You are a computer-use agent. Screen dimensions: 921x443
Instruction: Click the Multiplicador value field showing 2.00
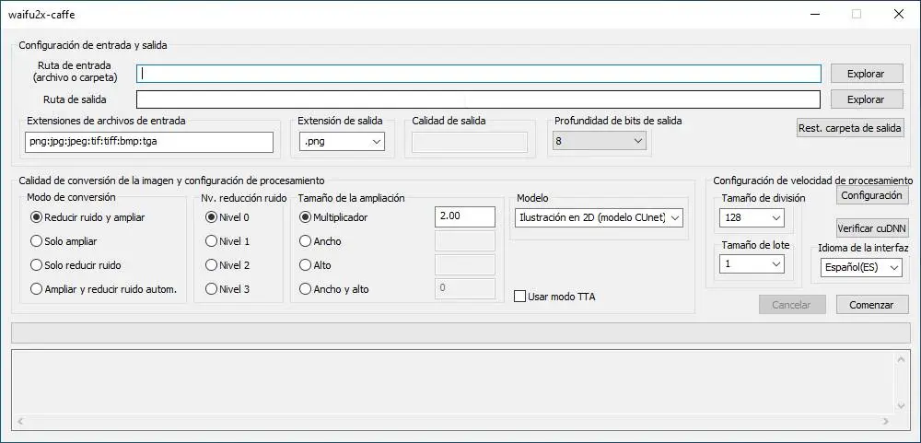[465, 216]
